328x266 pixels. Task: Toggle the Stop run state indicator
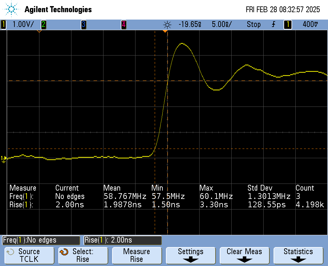tap(253, 24)
